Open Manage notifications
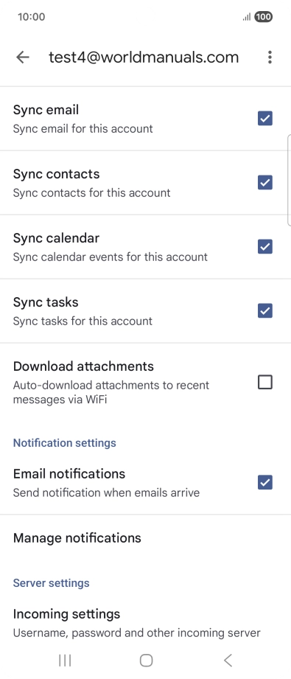This screenshot has width=291, height=679. click(146, 538)
